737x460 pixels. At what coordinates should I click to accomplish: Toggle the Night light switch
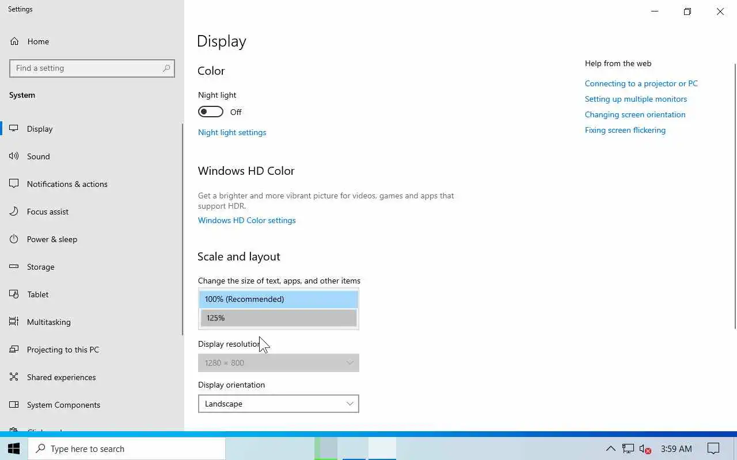coord(211,112)
